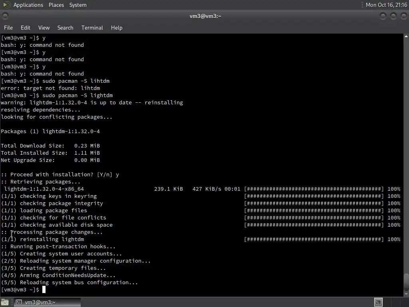The width and height of the screenshot is (409, 307).
Task: Click the 'Creating system user accounts...' line
Action: (61, 254)
